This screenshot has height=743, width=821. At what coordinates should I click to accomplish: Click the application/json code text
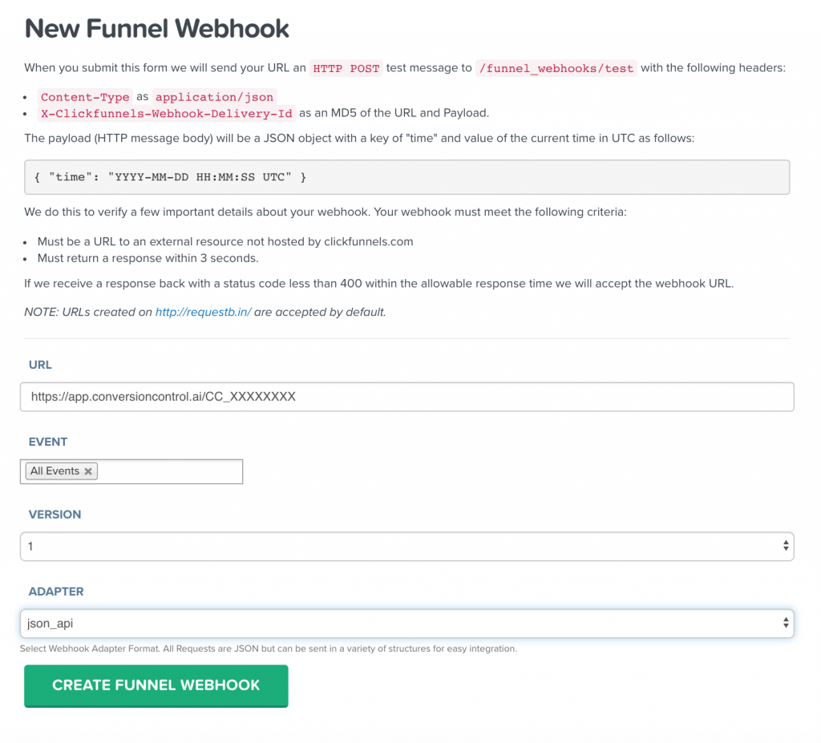(214, 97)
